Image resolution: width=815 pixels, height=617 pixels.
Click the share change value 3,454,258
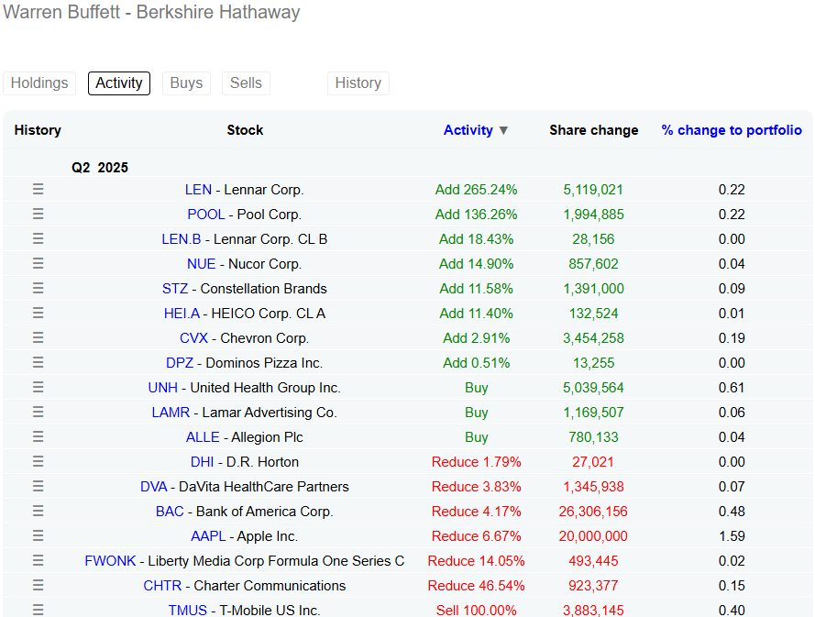[x=593, y=338]
